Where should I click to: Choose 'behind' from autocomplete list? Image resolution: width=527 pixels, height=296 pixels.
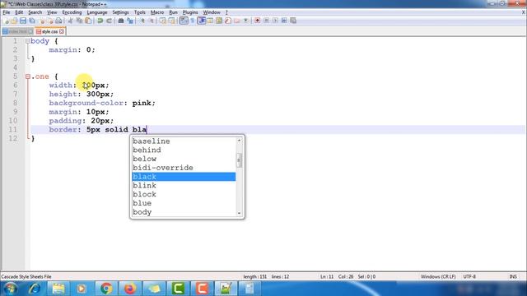coord(184,150)
